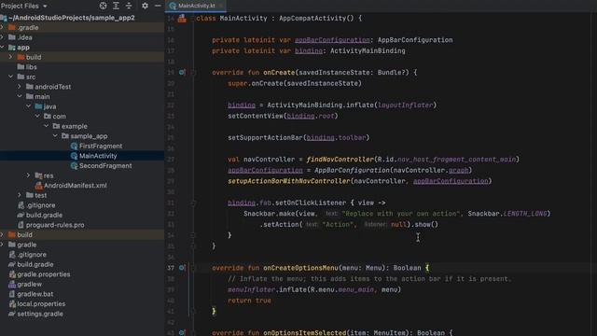This screenshot has width=597, height=336.
Task: Expand the root-level build folder chevron
Action: [2, 234]
